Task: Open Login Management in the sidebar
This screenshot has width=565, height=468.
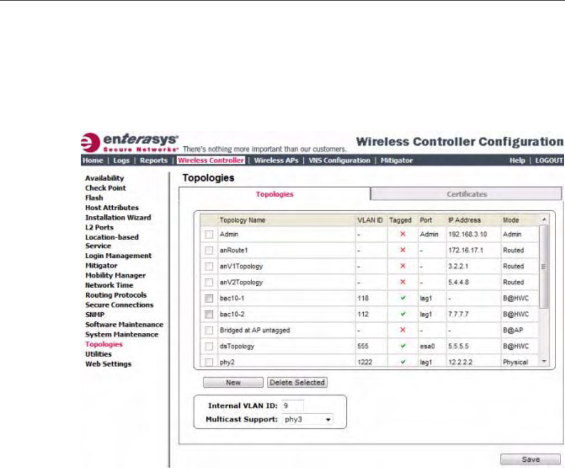Action: 118,256
